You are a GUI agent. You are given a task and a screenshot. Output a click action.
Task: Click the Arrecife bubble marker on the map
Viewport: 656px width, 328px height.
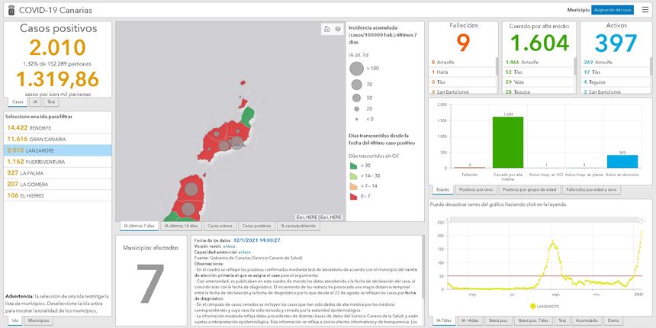coord(237,143)
